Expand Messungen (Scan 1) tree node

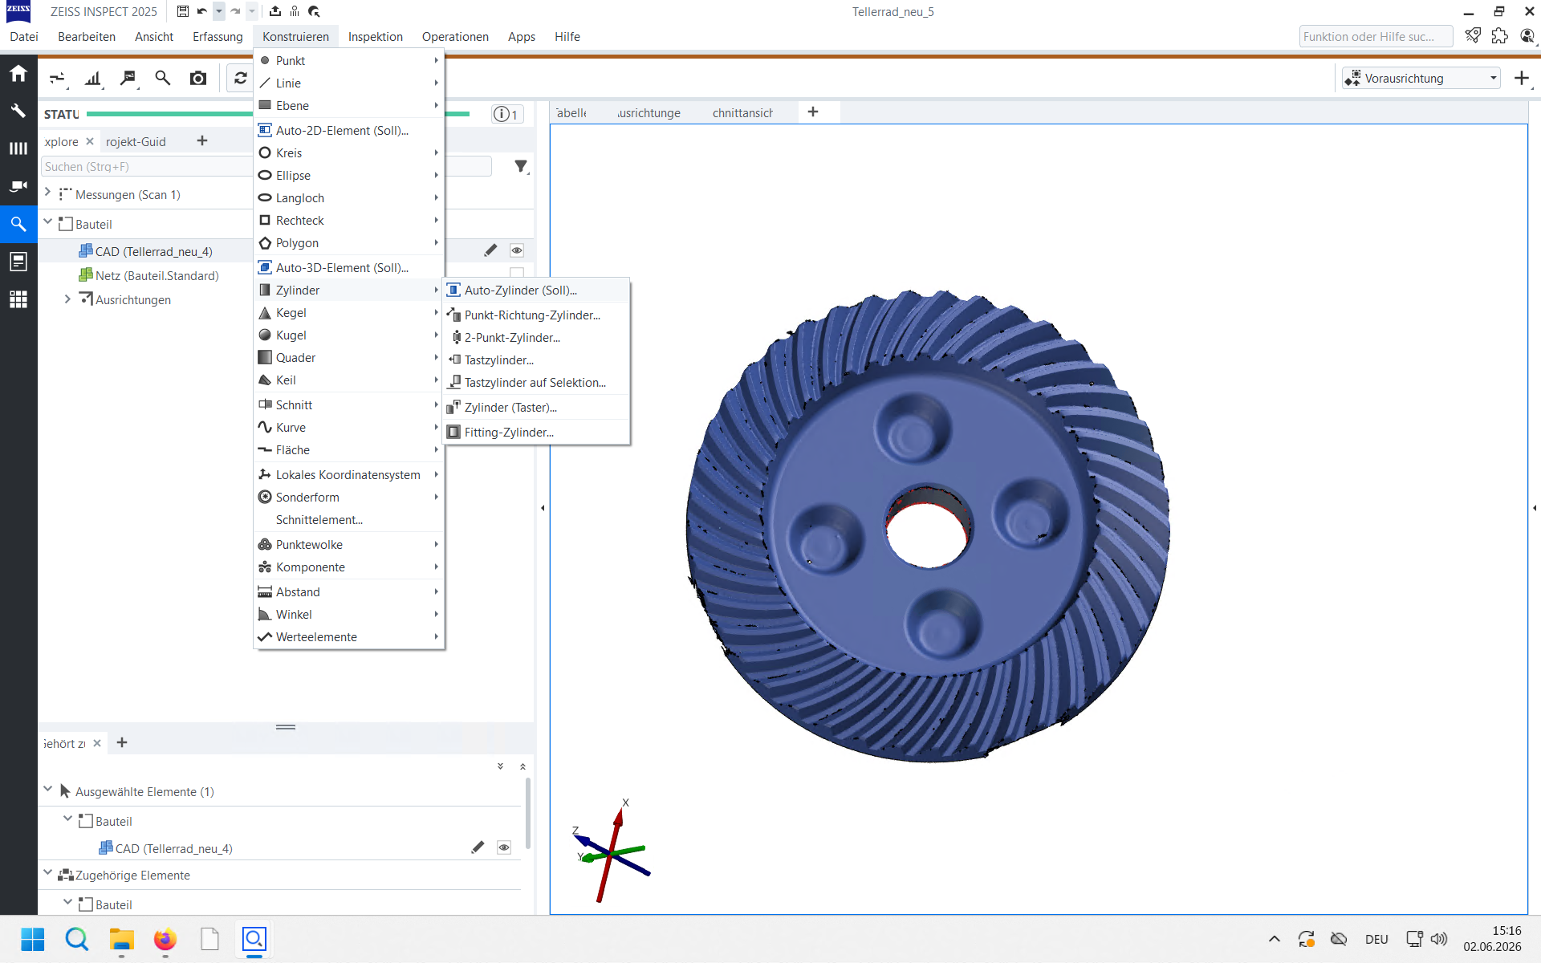pyautogui.click(x=48, y=193)
